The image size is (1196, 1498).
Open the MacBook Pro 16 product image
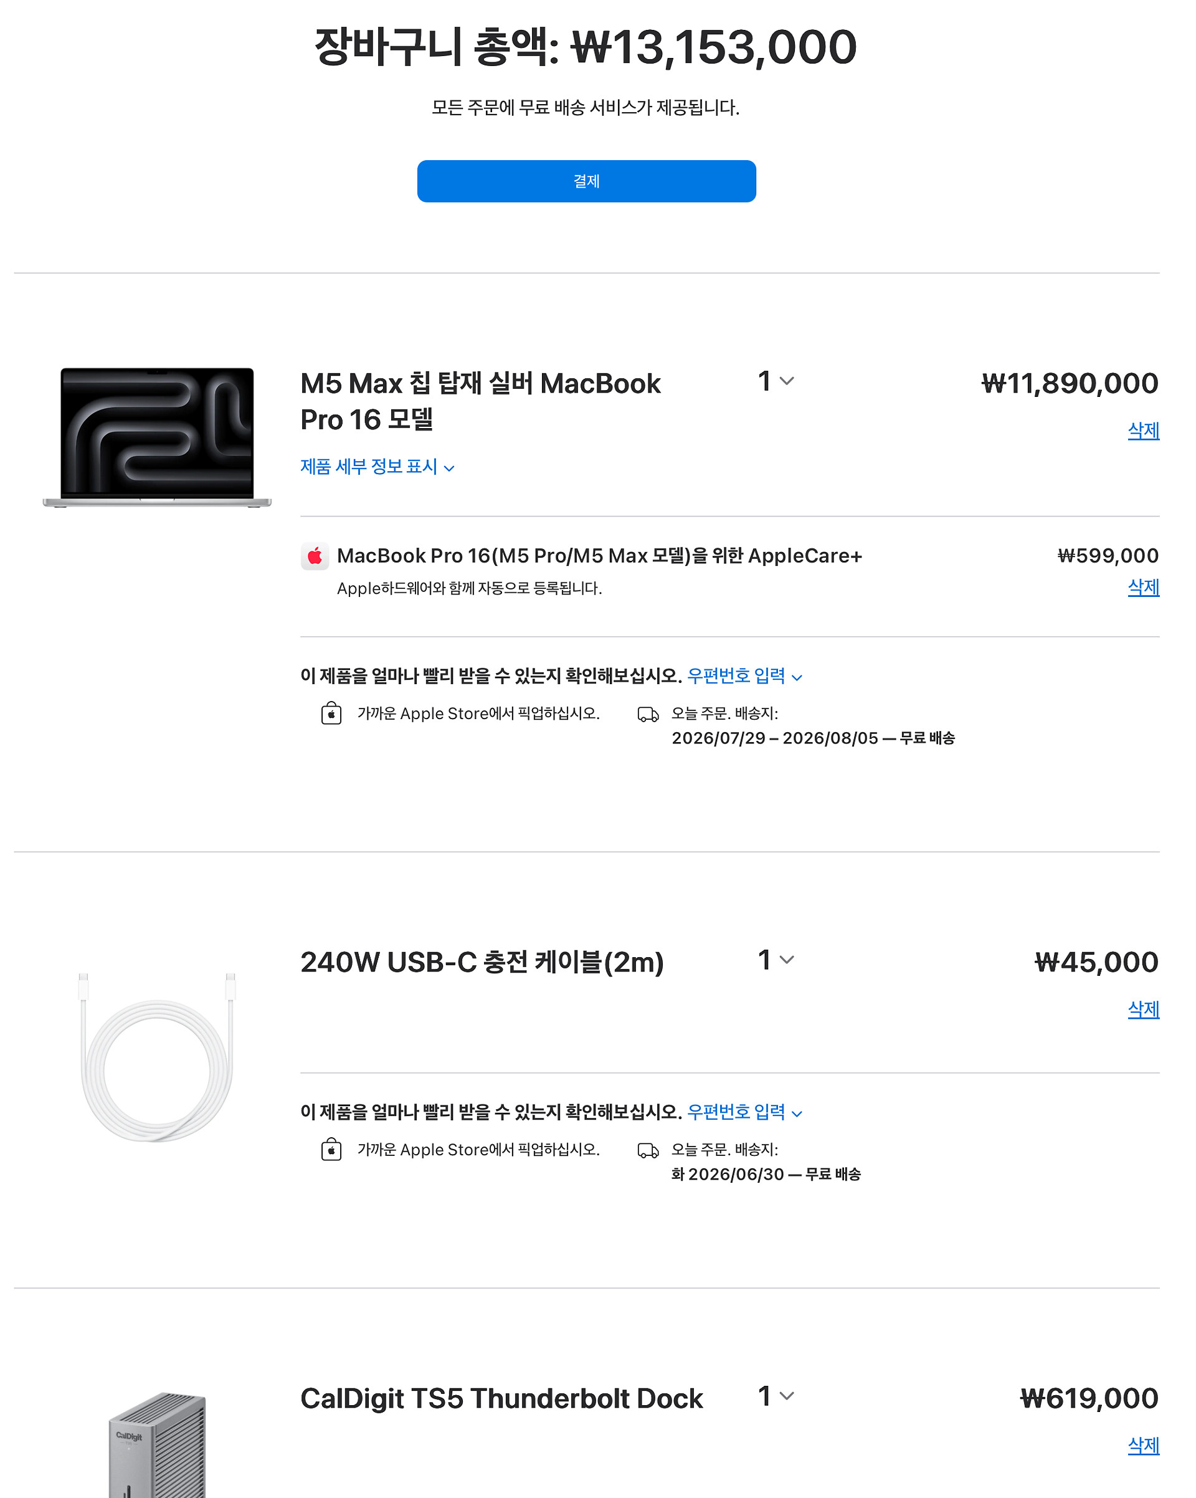pos(157,437)
